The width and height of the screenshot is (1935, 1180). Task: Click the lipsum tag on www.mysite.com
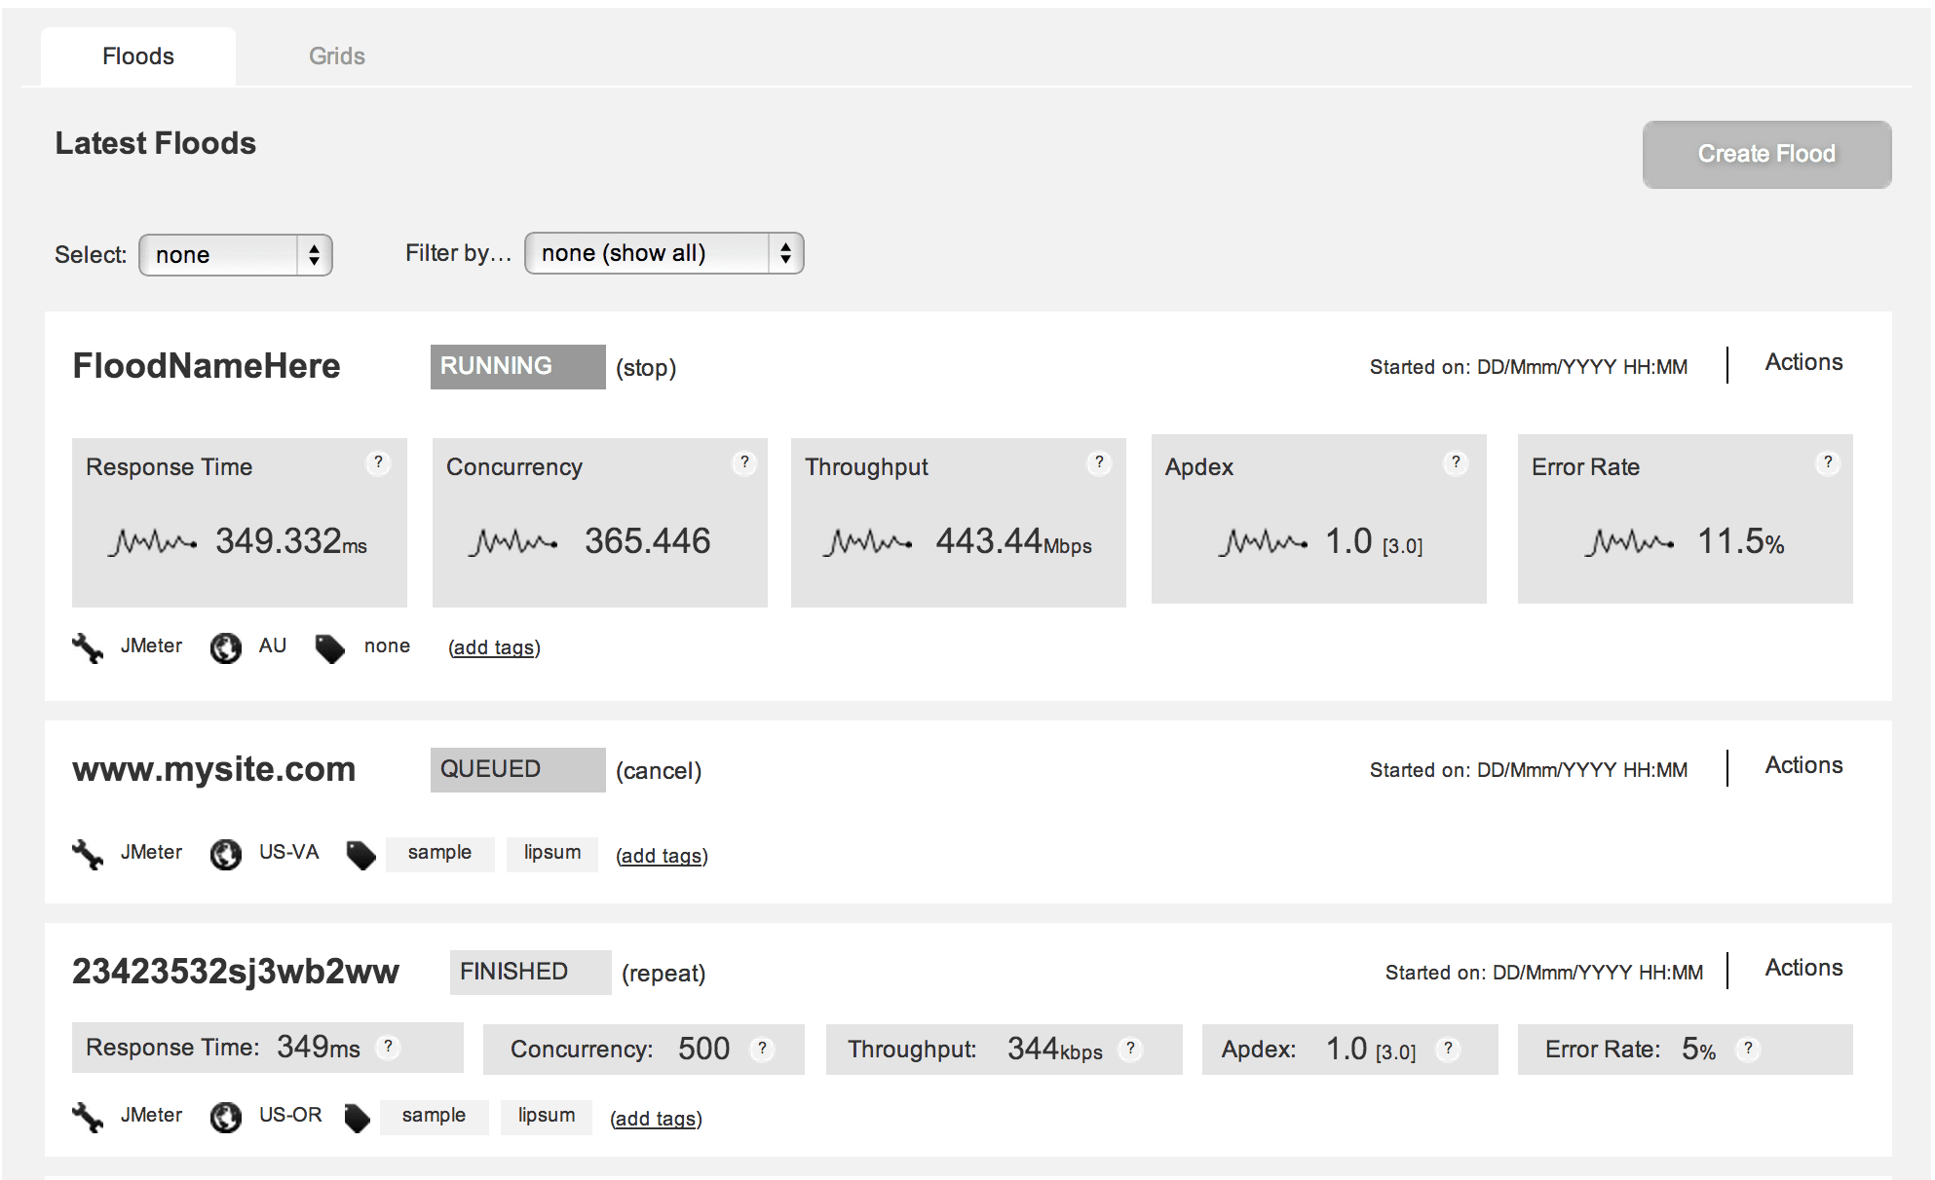(551, 853)
